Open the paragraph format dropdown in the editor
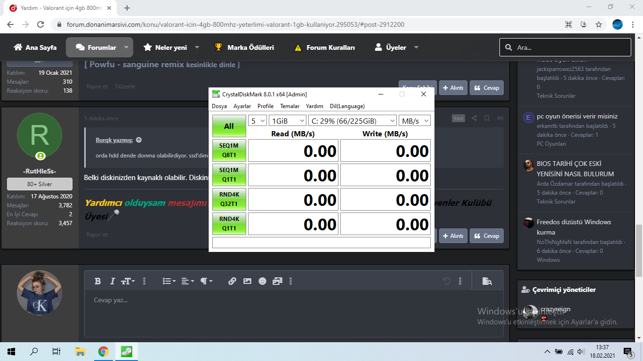The height and width of the screenshot is (361, 643). [206, 281]
